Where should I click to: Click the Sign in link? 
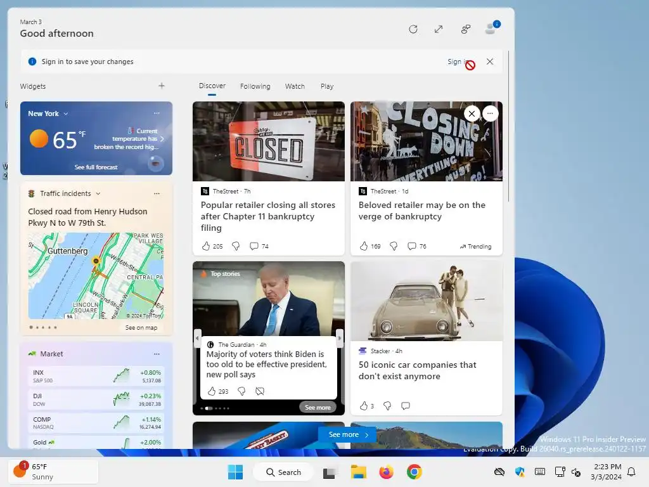pos(458,62)
